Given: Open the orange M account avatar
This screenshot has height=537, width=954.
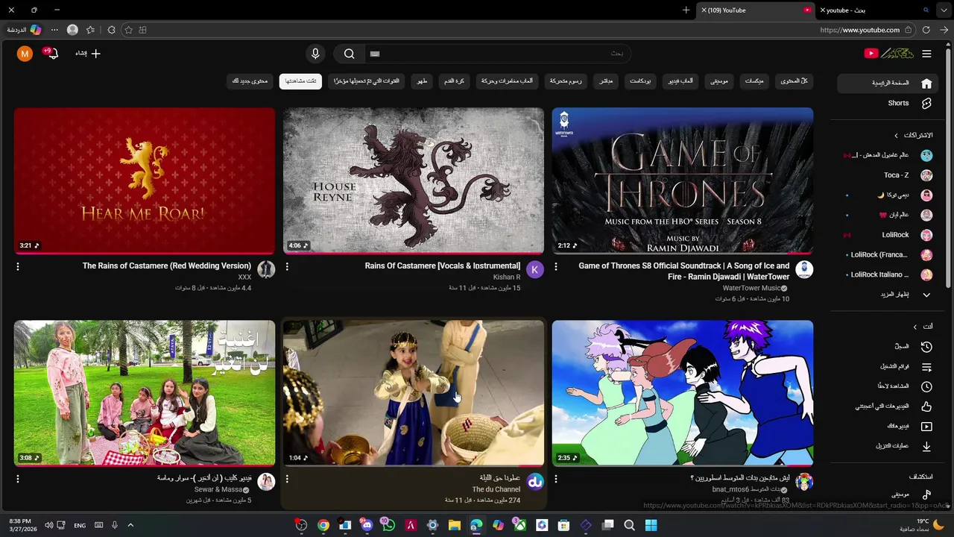Looking at the screenshot, I should point(25,54).
